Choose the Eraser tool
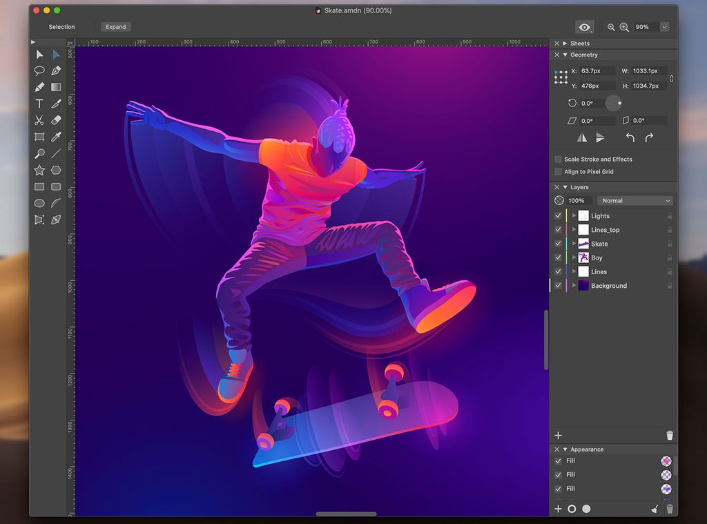The height and width of the screenshot is (524, 707). pos(57,120)
